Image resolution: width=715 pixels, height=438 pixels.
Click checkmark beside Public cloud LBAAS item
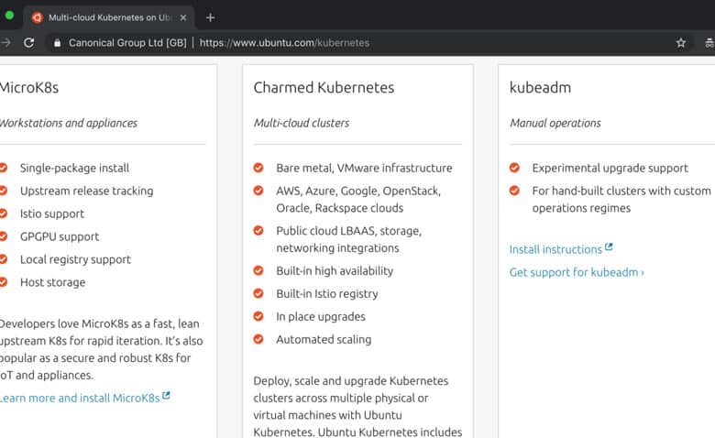tap(258, 231)
